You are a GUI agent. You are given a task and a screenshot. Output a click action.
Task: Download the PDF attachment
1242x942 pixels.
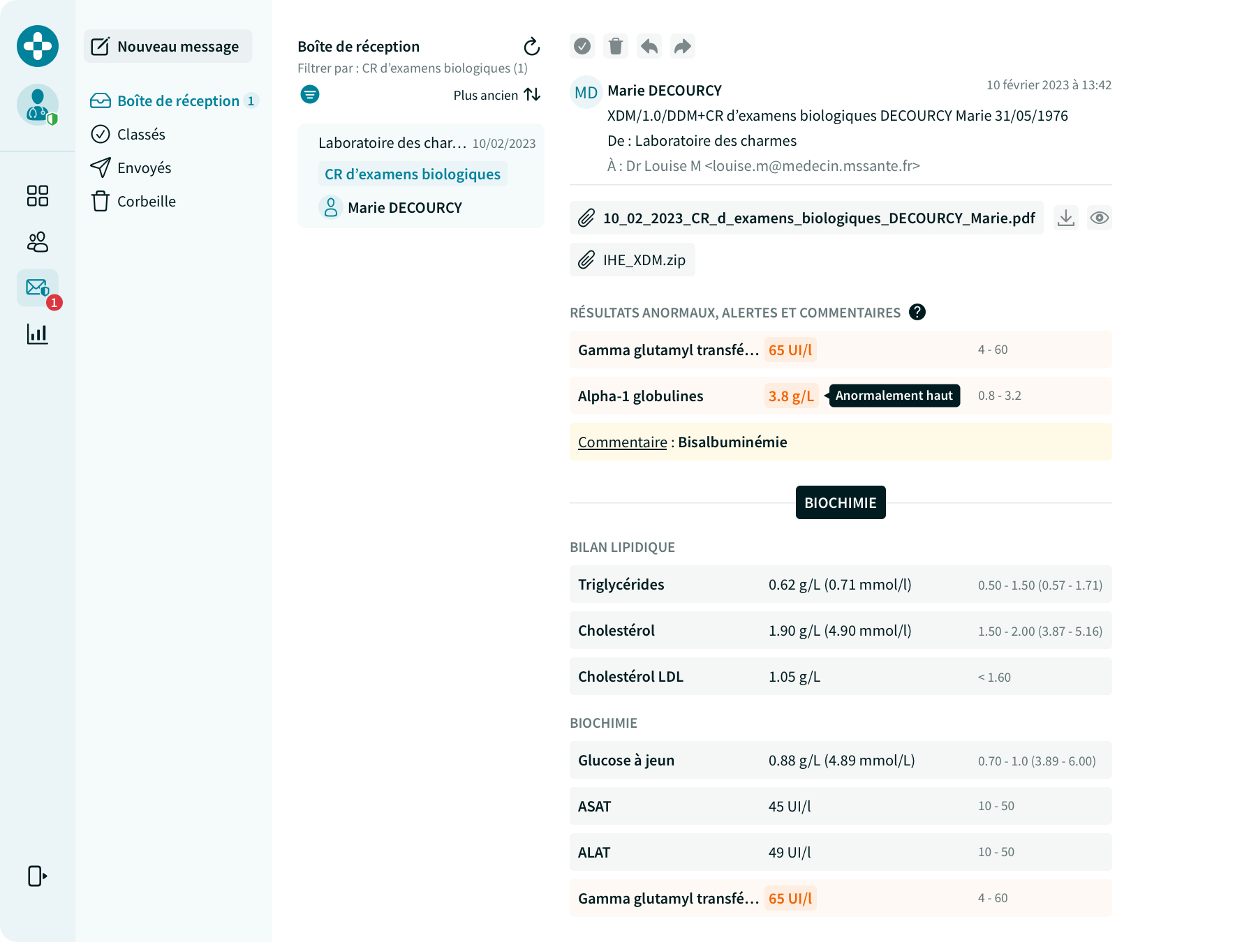[1066, 218]
